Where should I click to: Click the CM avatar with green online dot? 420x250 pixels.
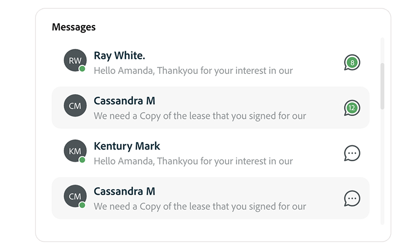(x=75, y=196)
